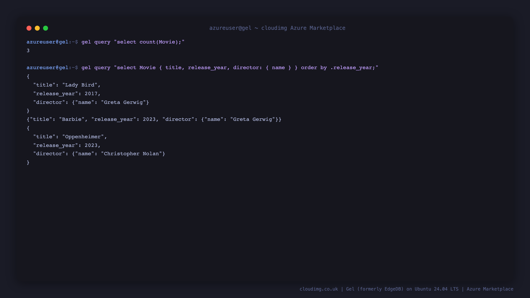Click the '"release_year": 2023,' line under Oppenheimer

pyautogui.click(x=67, y=145)
